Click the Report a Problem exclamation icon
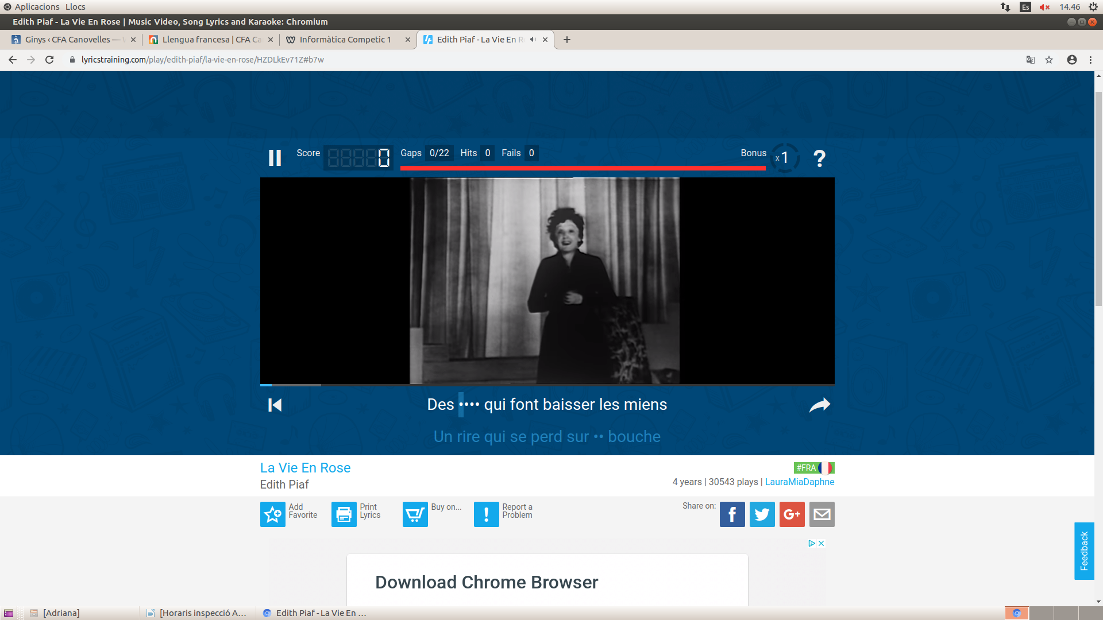 487,514
